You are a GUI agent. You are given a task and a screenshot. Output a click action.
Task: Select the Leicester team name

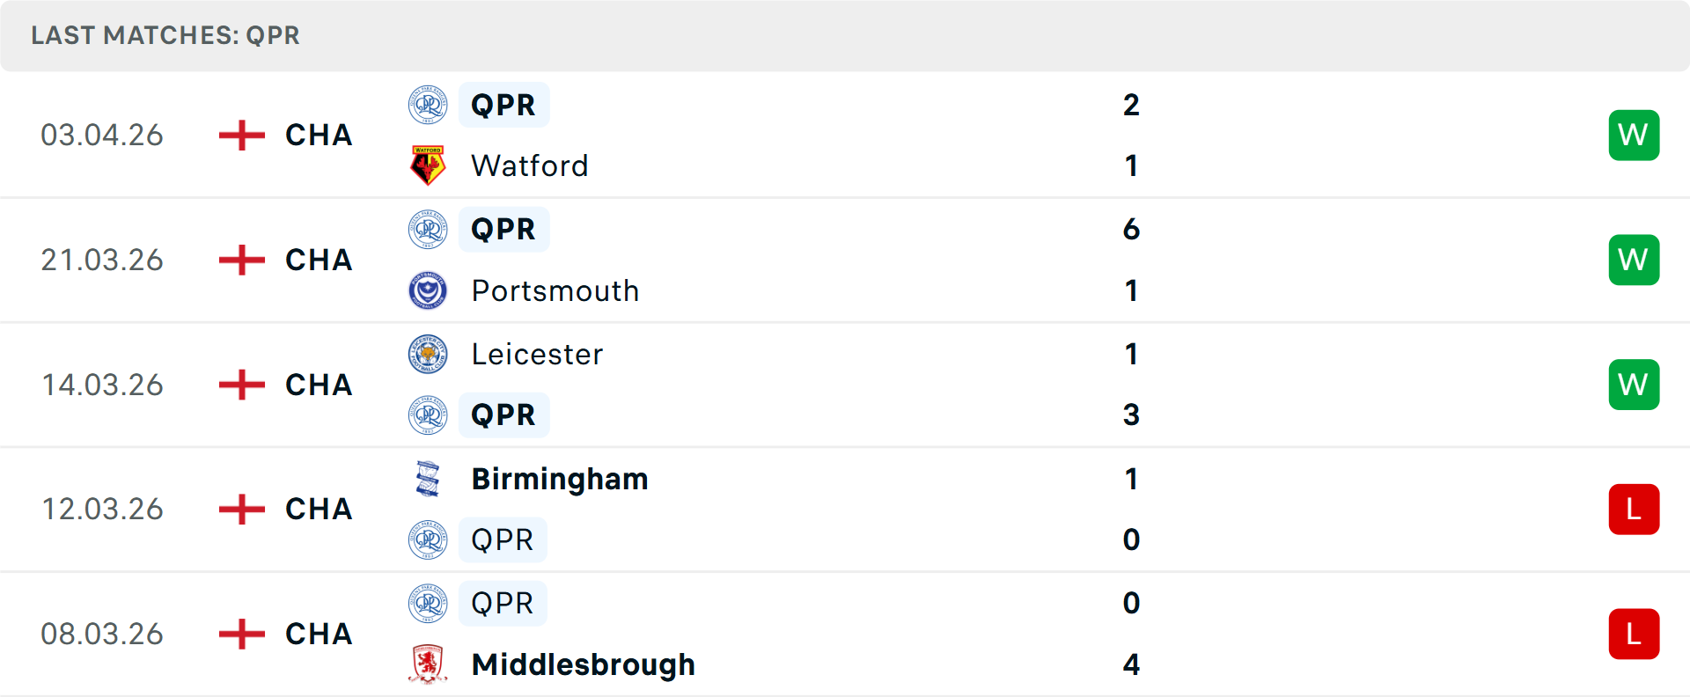click(x=537, y=354)
